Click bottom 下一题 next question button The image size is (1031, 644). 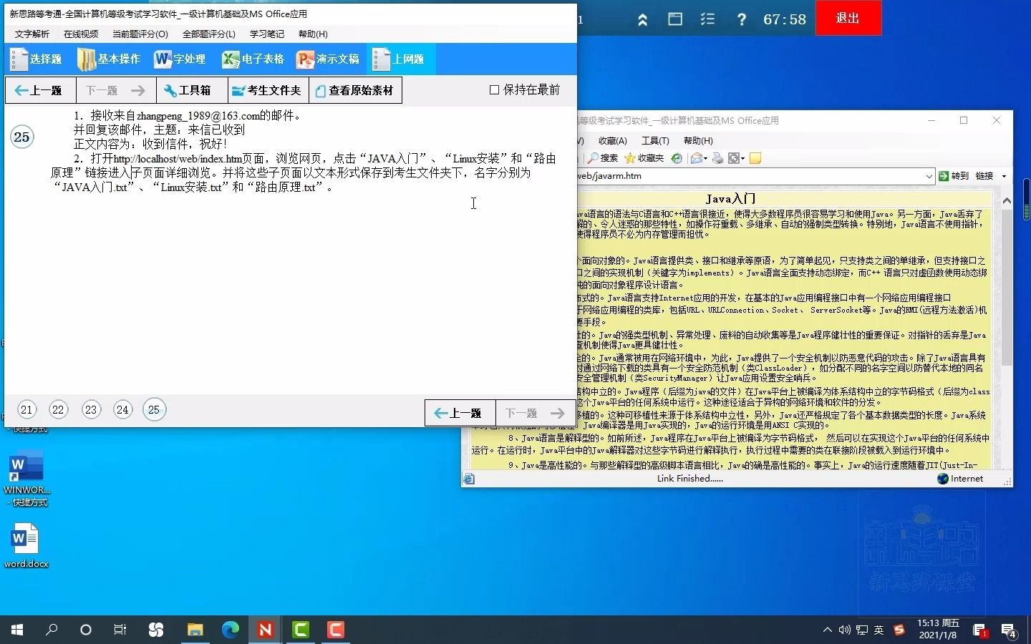tap(535, 414)
